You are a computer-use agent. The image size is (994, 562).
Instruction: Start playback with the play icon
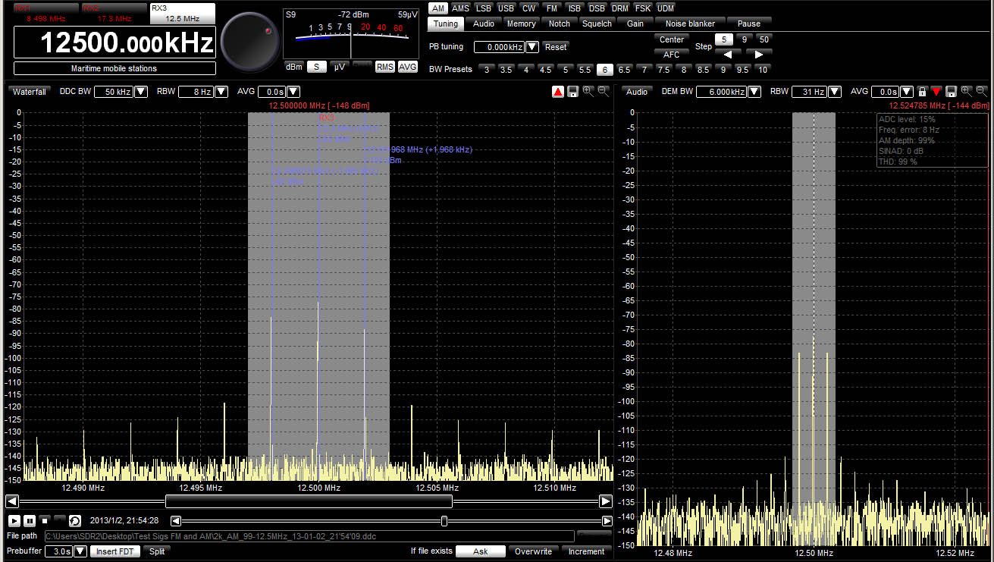14,520
